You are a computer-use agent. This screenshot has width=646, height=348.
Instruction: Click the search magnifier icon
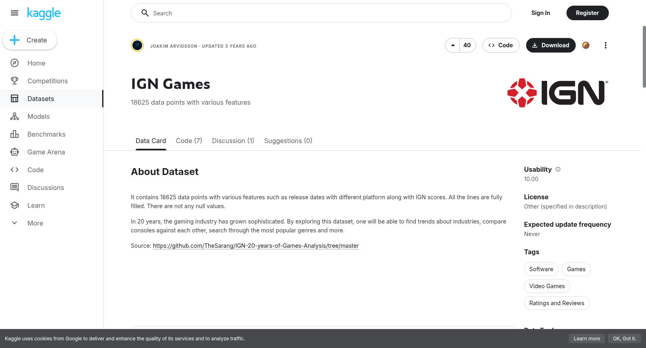pyautogui.click(x=145, y=13)
